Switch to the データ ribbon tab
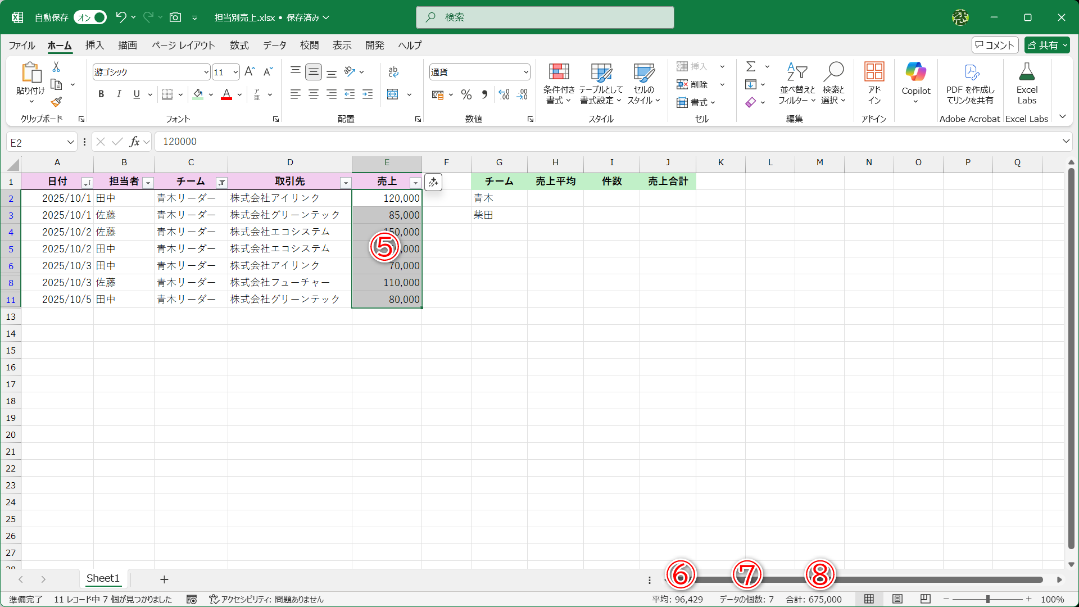Screen dimensions: 1079x607 point(274,45)
